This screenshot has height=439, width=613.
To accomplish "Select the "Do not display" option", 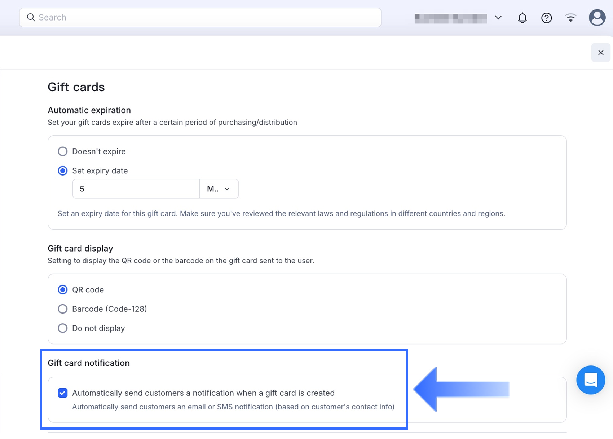I will pos(63,328).
